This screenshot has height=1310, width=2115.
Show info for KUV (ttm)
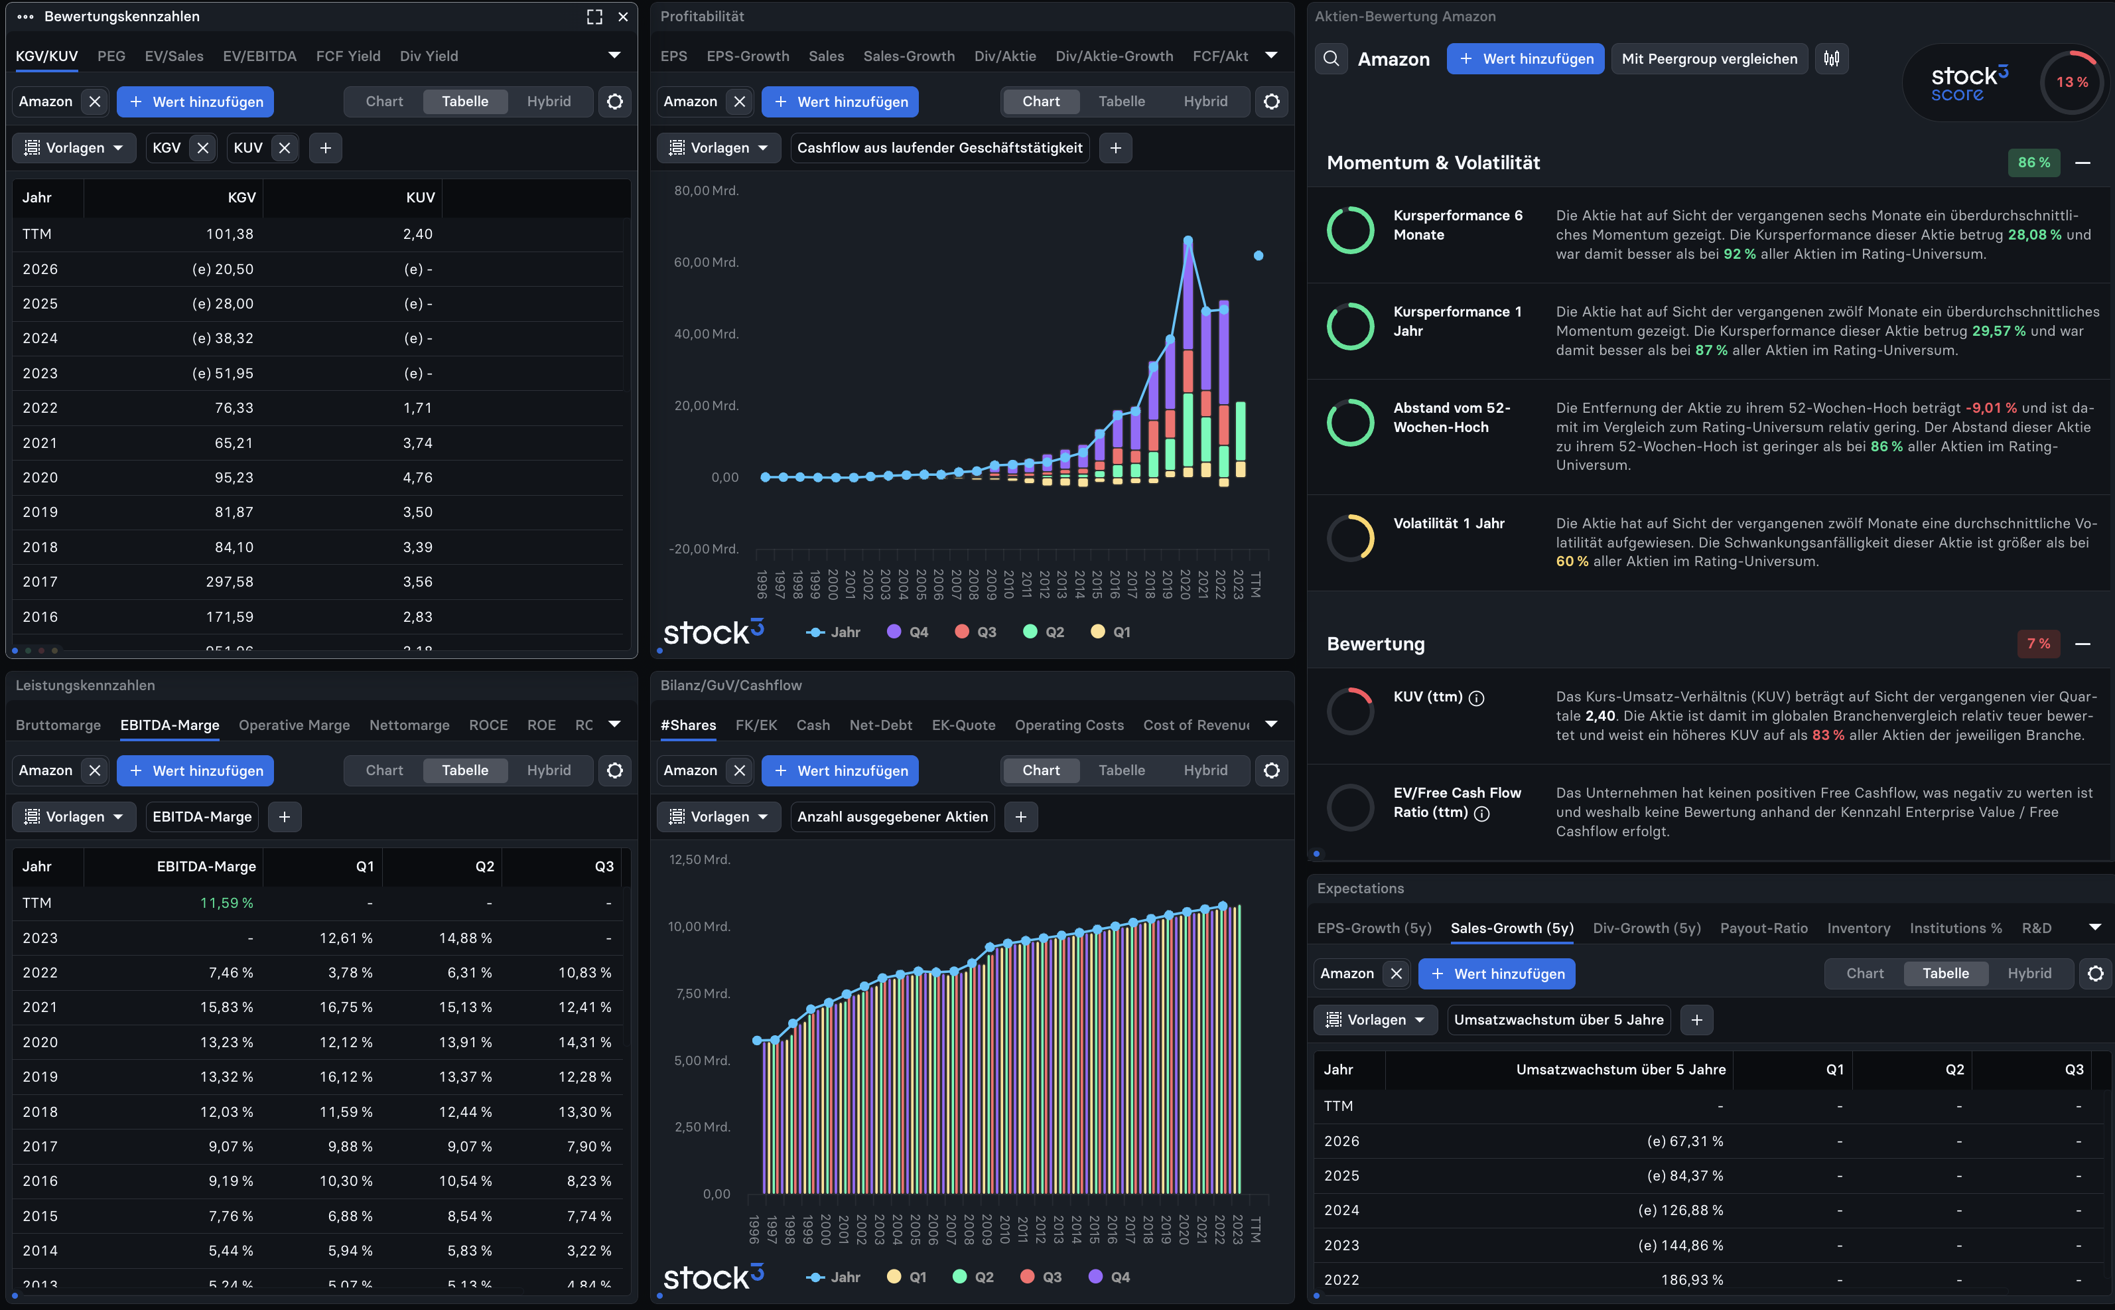pyautogui.click(x=1477, y=698)
